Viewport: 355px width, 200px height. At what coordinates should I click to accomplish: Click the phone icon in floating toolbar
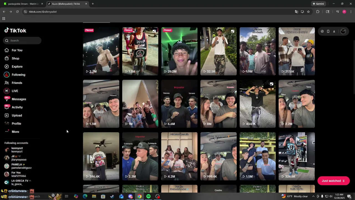point(328,31)
